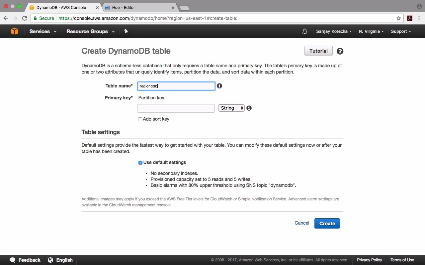Image resolution: width=425 pixels, height=265 pixels.
Task: Click the globe icon beside English
Action: coord(50,260)
